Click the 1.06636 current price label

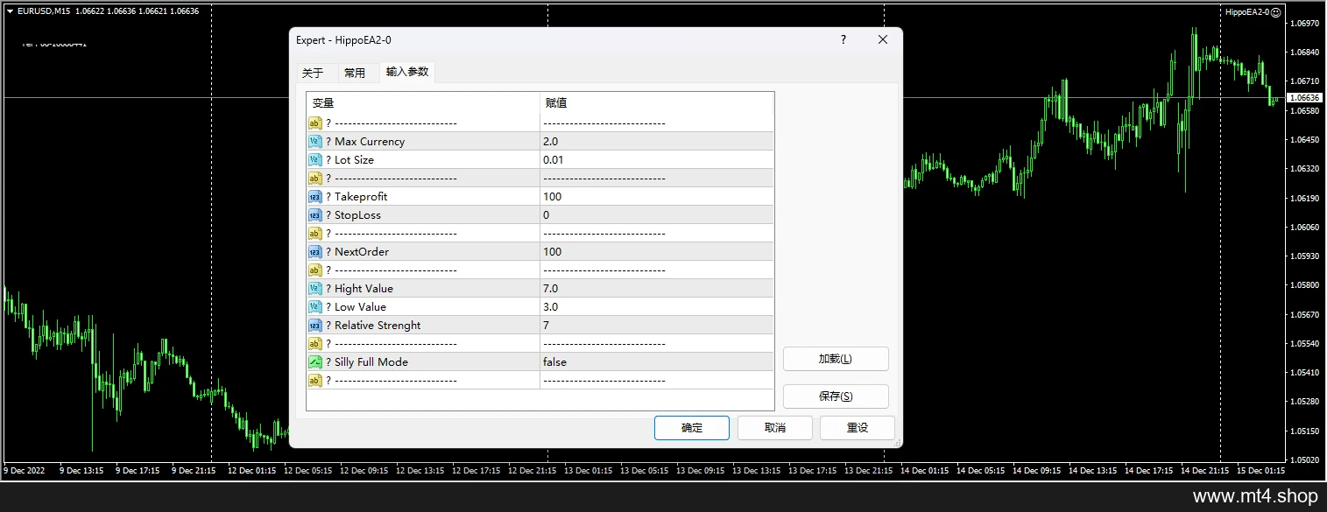pyautogui.click(x=1304, y=97)
